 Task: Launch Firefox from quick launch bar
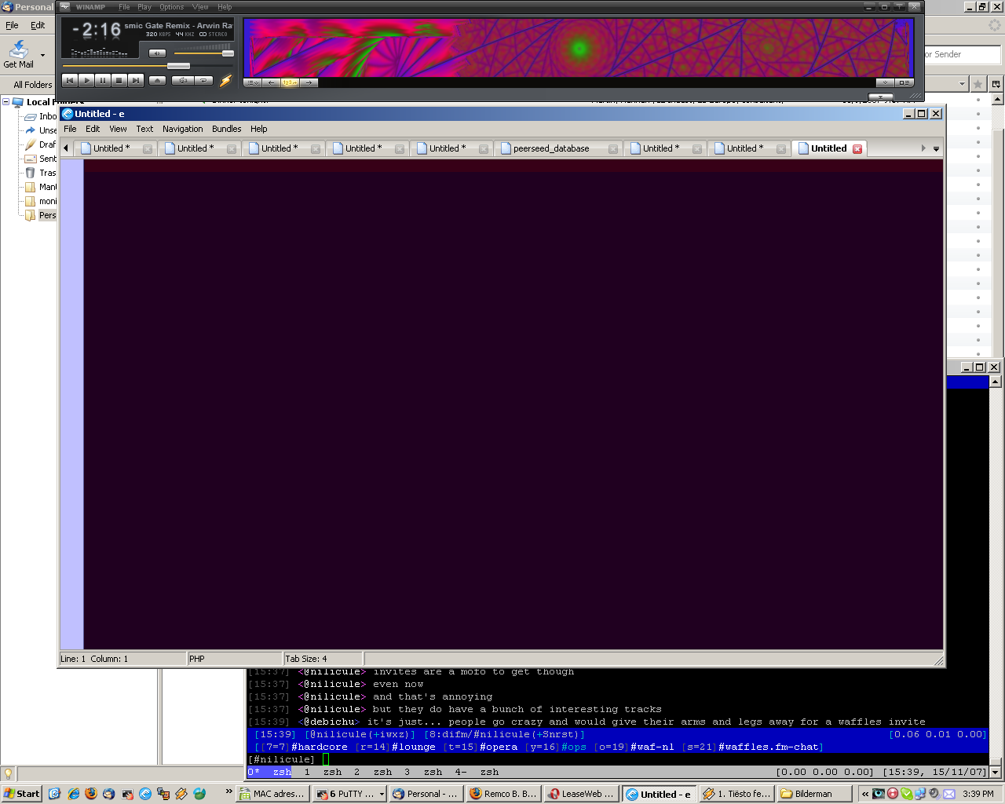(x=91, y=794)
